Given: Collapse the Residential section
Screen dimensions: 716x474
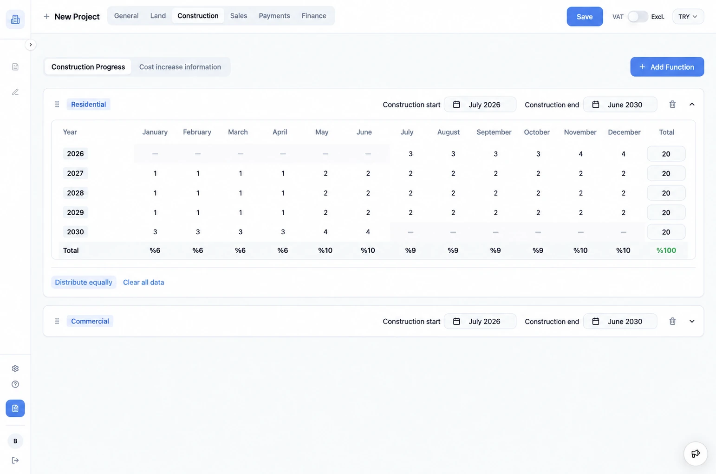Looking at the screenshot, I should tap(692, 104).
